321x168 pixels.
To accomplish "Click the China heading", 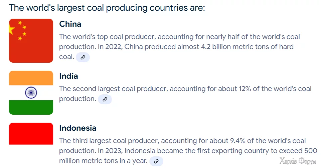I will point(70,24).
